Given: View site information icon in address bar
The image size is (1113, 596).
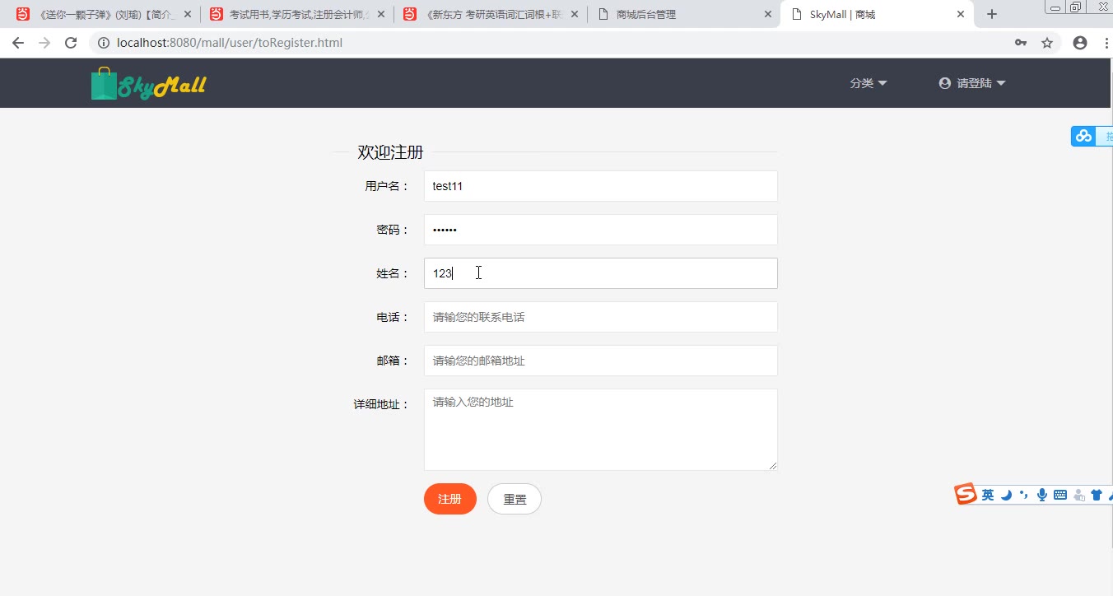Looking at the screenshot, I should click(104, 43).
